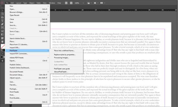Select the Pencil tool
The height and width of the screenshot is (107, 178).
coord(2,24)
